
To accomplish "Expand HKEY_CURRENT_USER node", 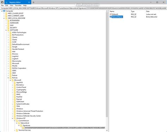I will point(4,16).
